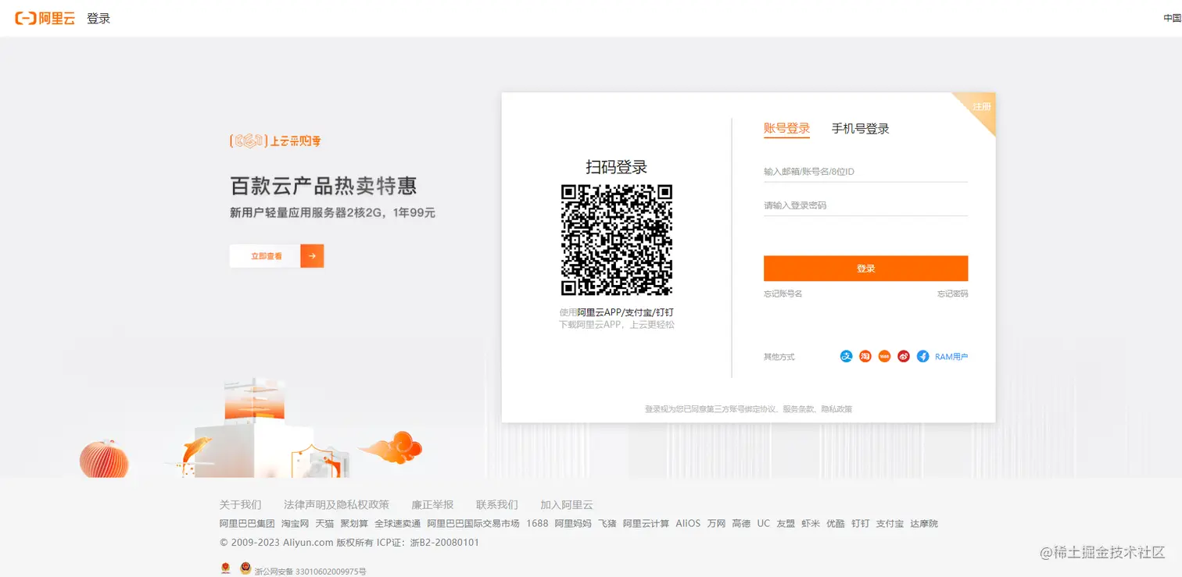
Task: Click the 百款云产品热卖特惠 headline
Action: [x=324, y=186]
